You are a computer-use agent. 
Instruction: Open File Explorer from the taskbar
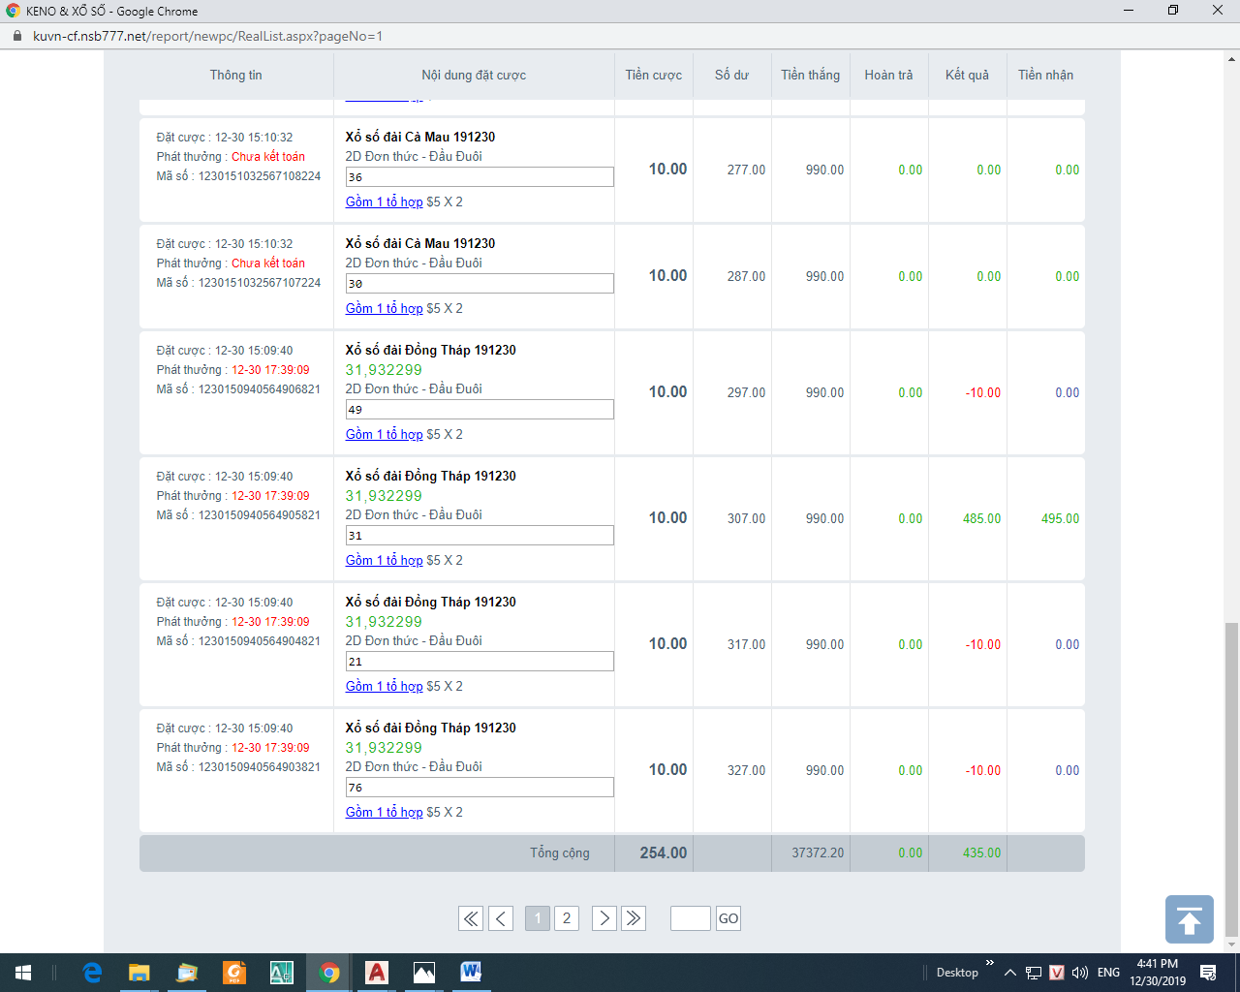(139, 973)
